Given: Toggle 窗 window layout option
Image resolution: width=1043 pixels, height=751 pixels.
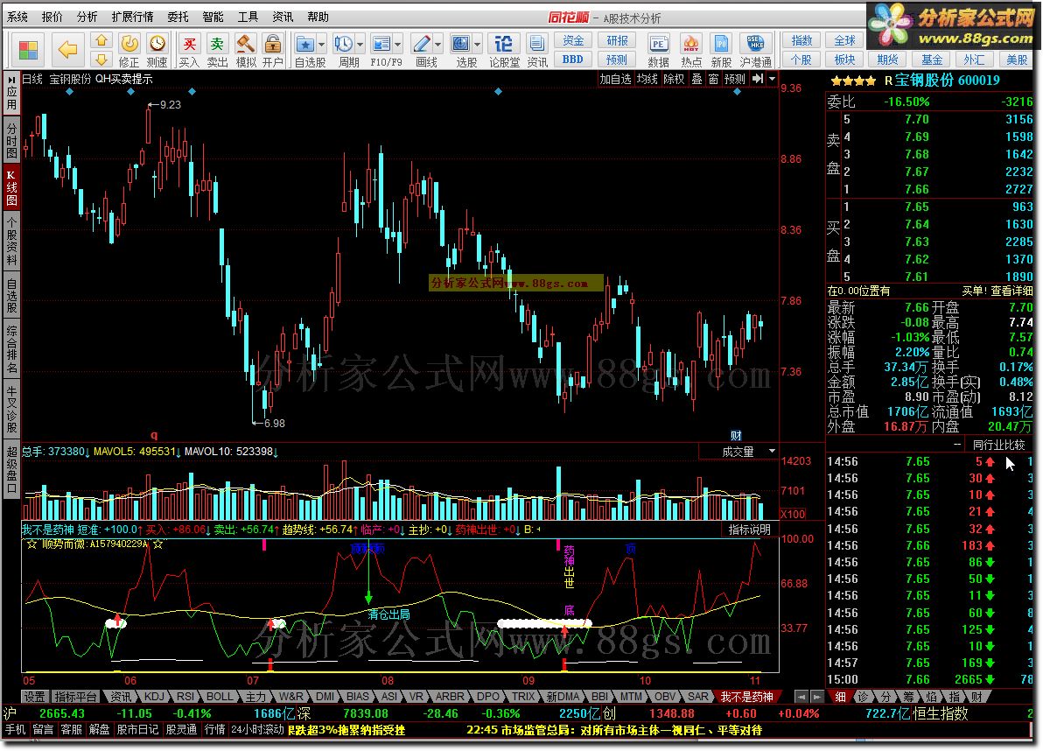Looking at the screenshot, I should pyautogui.click(x=713, y=79).
